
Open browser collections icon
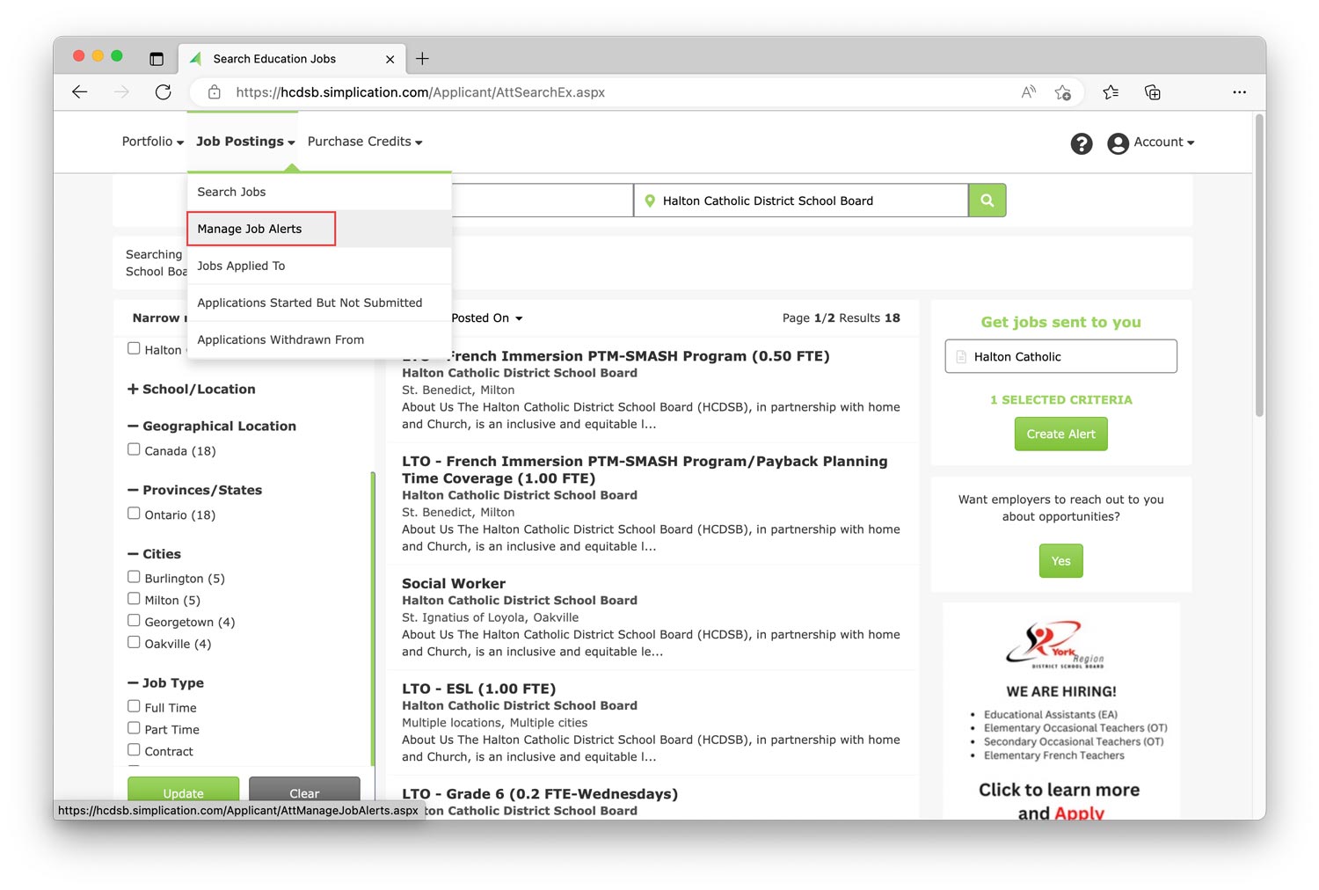click(1152, 92)
